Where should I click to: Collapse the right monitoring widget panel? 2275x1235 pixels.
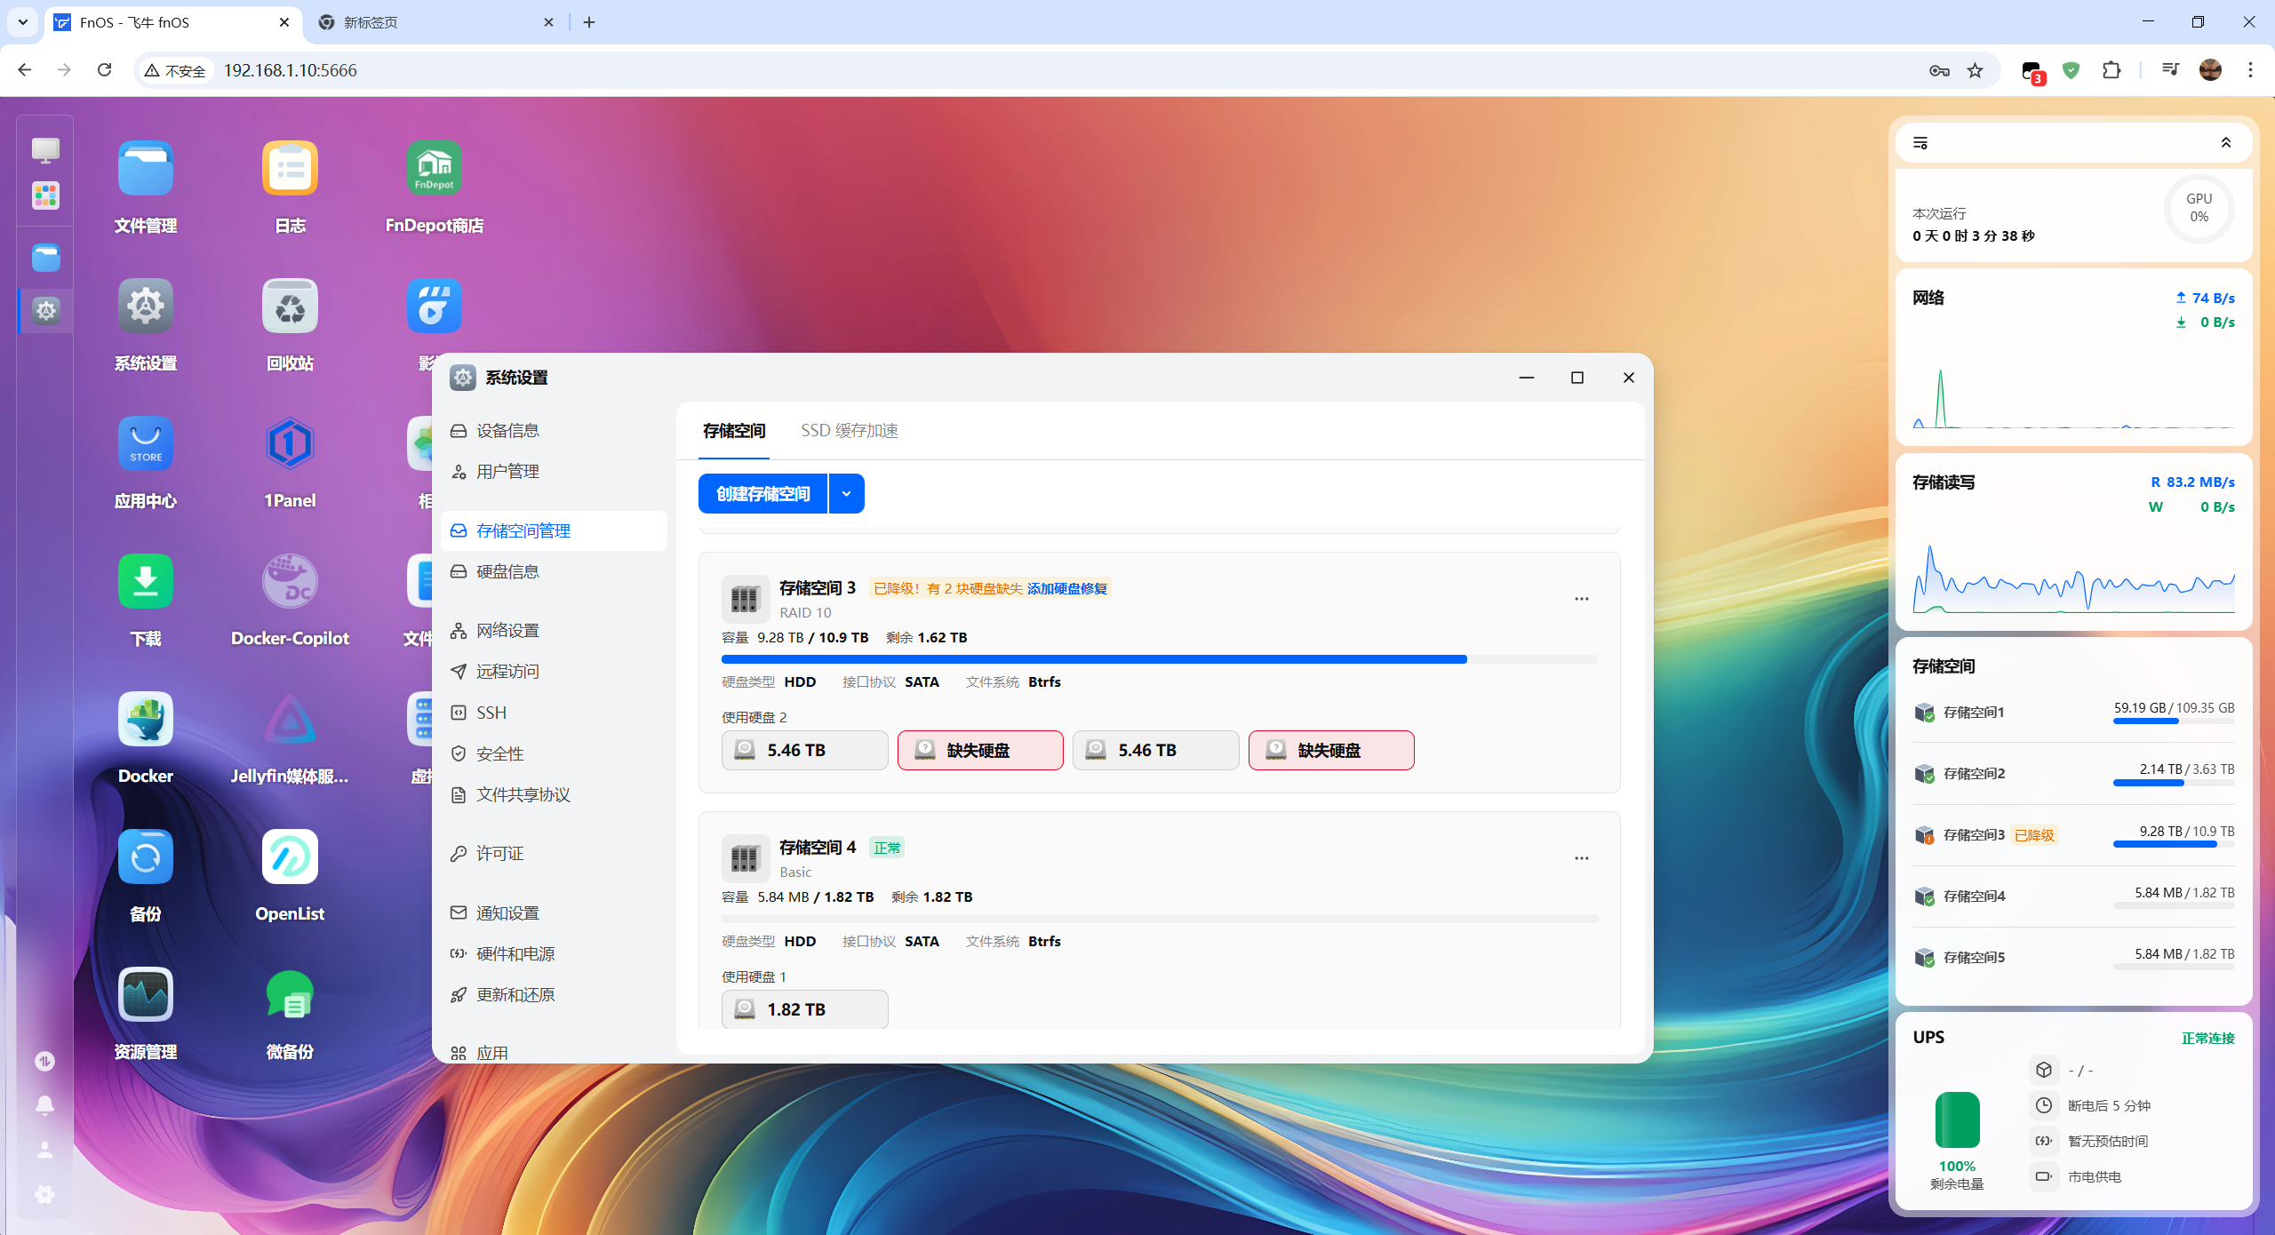coord(2225,143)
